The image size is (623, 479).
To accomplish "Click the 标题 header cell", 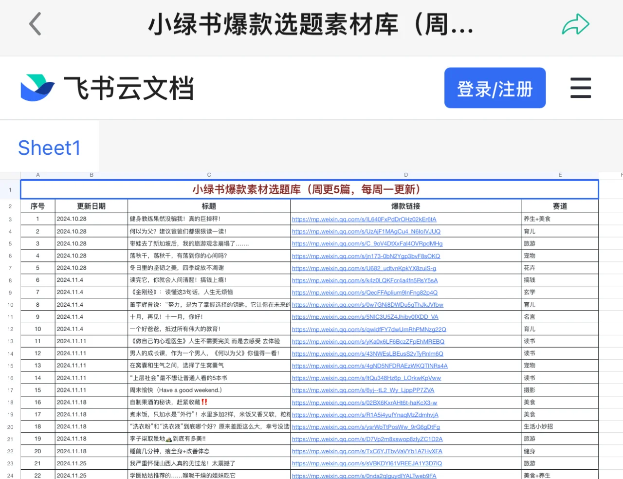I will (x=209, y=206).
